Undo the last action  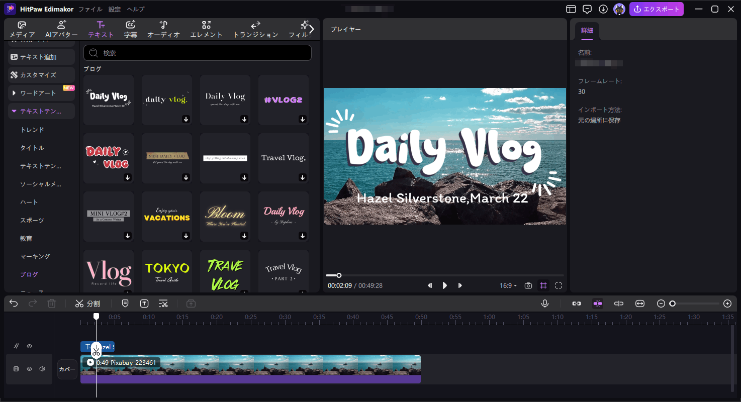coord(14,304)
